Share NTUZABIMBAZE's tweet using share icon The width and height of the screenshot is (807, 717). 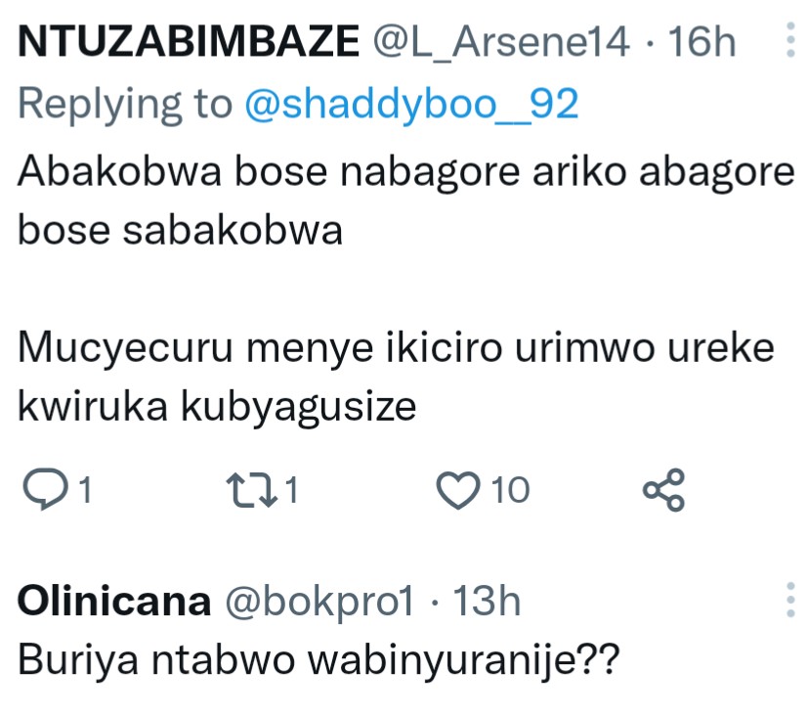[x=663, y=491]
